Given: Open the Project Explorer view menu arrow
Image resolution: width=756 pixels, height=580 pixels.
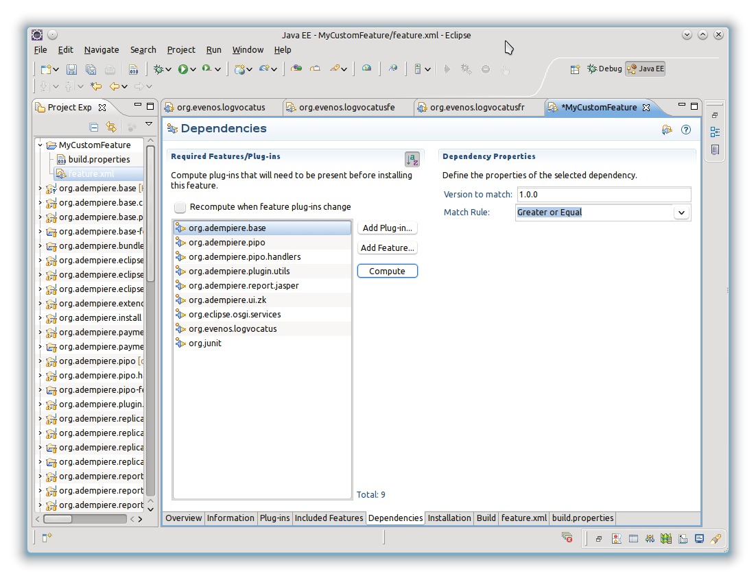Looking at the screenshot, I should pos(149,125).
